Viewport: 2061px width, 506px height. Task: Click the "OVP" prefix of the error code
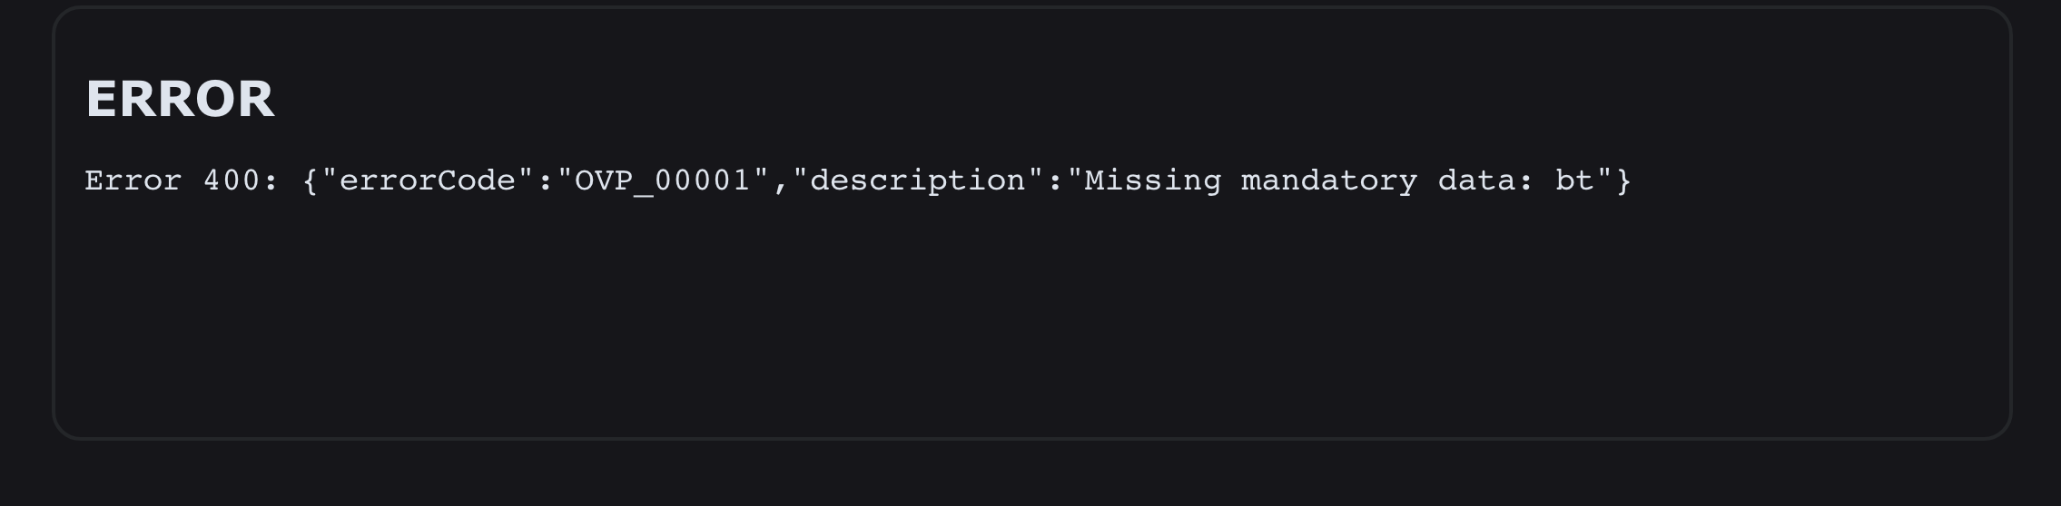coord(605,180)
